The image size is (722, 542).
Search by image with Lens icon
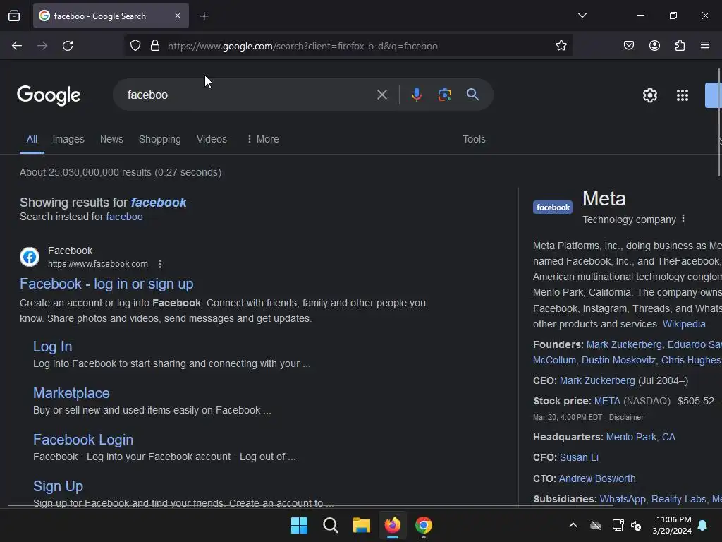444,95
